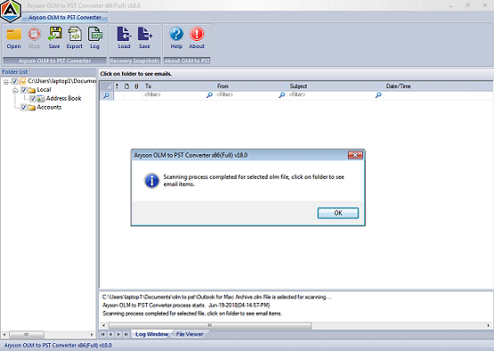Sort by the To column header
The height and width of the screenshot is (351, 494).
pos(179,86)
